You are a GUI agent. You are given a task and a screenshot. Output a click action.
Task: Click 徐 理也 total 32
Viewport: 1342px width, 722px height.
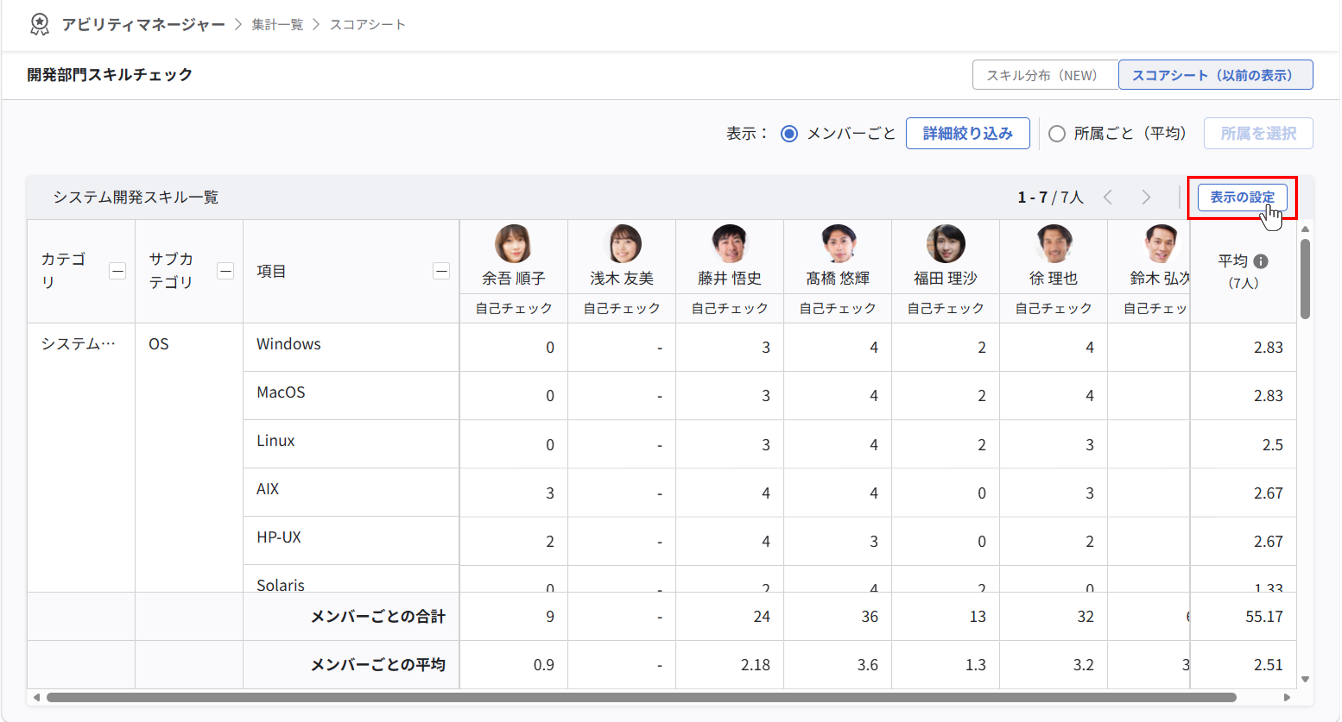(1085, 617)
